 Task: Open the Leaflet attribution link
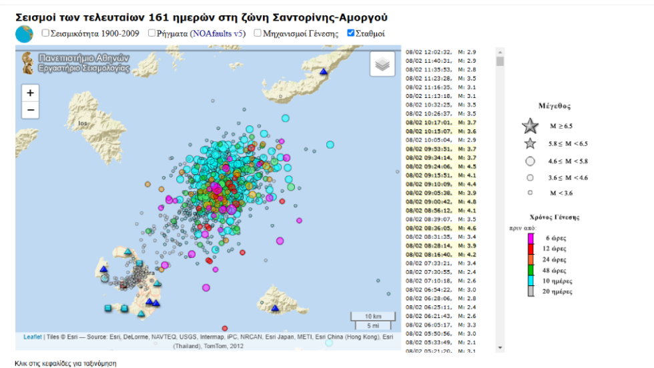(33, 337)
